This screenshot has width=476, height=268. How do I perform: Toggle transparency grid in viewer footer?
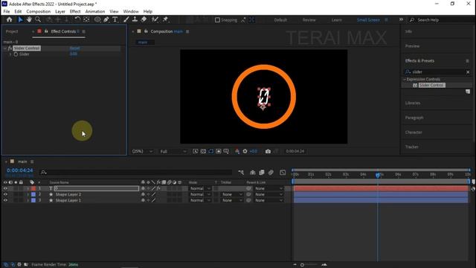point(203,151)
